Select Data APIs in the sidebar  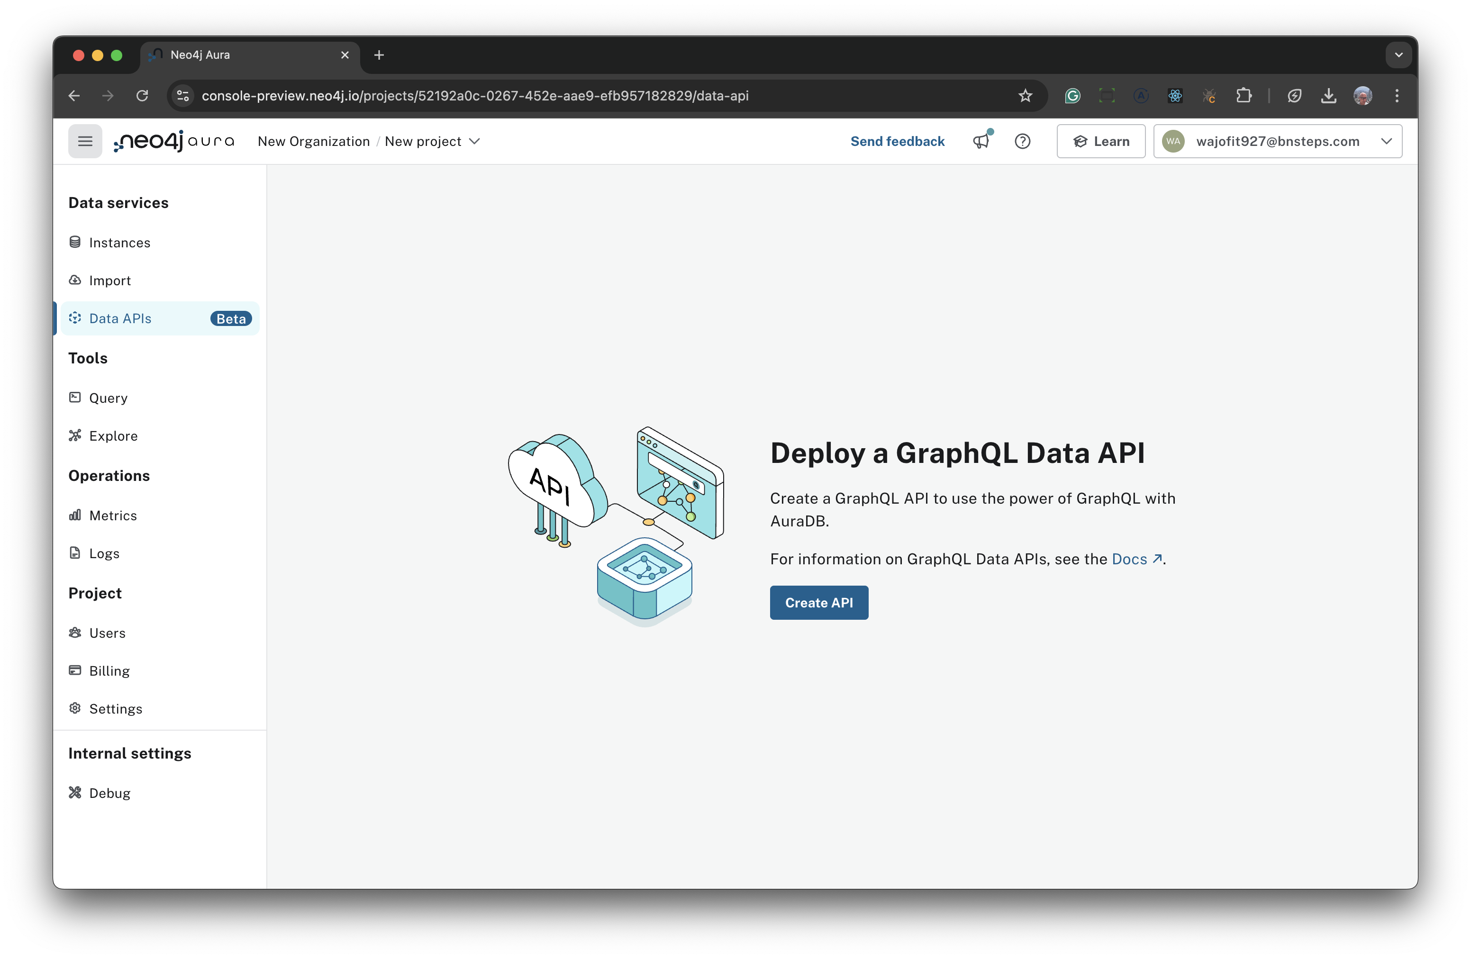[159, 318]
